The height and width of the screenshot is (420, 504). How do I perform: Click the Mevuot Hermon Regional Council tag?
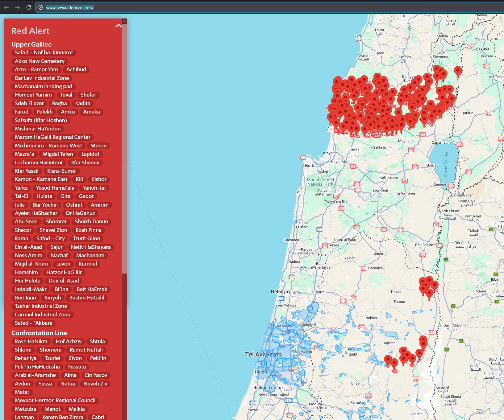(x=55, y=400)
